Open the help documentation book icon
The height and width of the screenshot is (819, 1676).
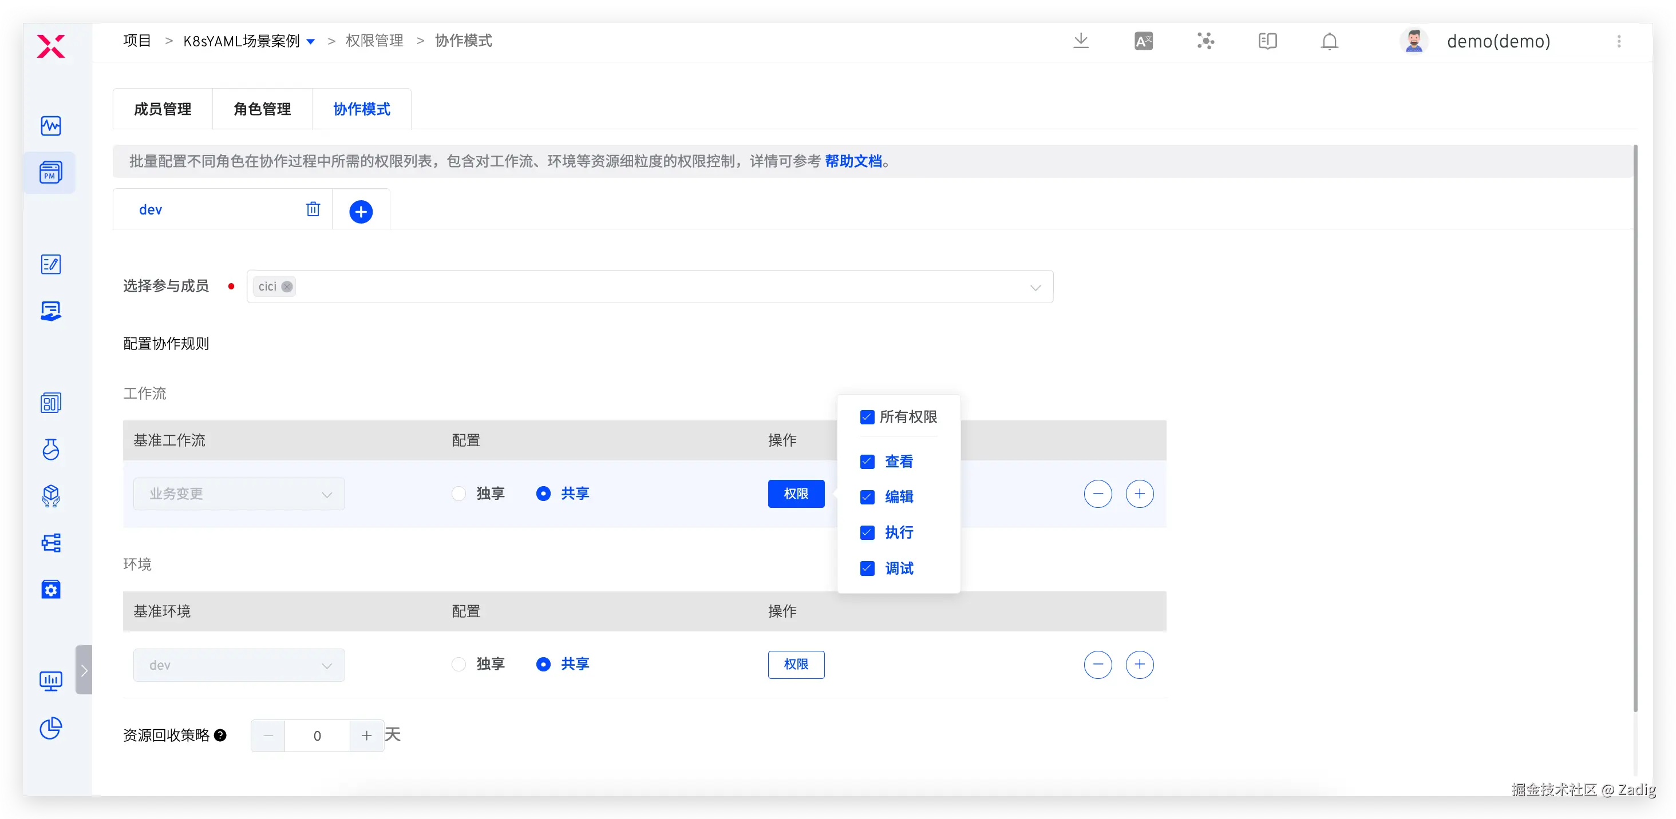1267,41
